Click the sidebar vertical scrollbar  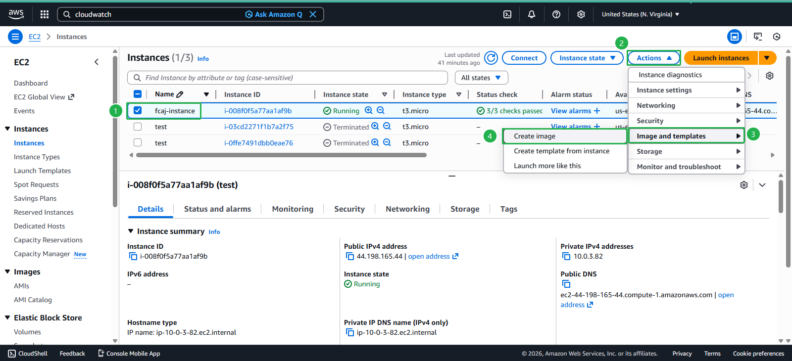click(115, 131)
